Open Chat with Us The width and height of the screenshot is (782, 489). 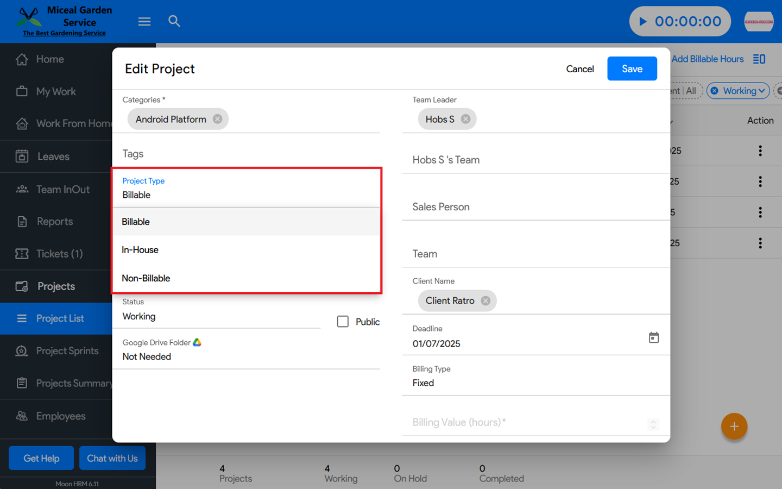[x=112, y=458]
